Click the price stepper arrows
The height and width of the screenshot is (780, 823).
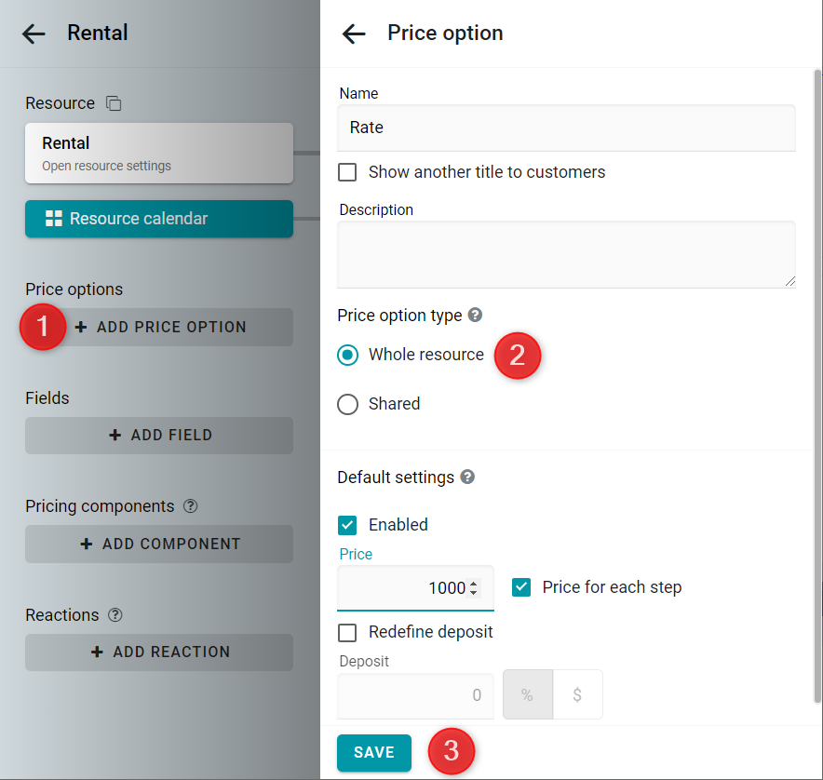coord(474,588)
